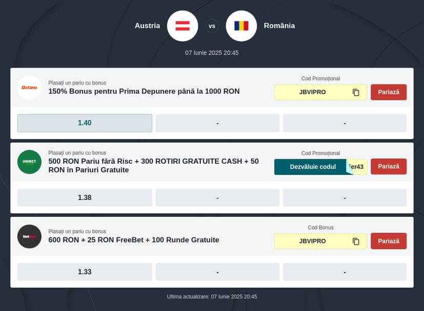This screenshot has width=424, height=311.
Task: Click Pariază button for NetBet
Action: pos(389,241)
